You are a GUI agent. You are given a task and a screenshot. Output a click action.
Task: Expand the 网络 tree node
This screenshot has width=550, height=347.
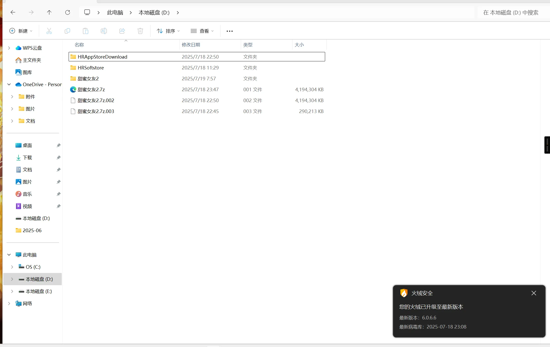(x=9, y=303)
